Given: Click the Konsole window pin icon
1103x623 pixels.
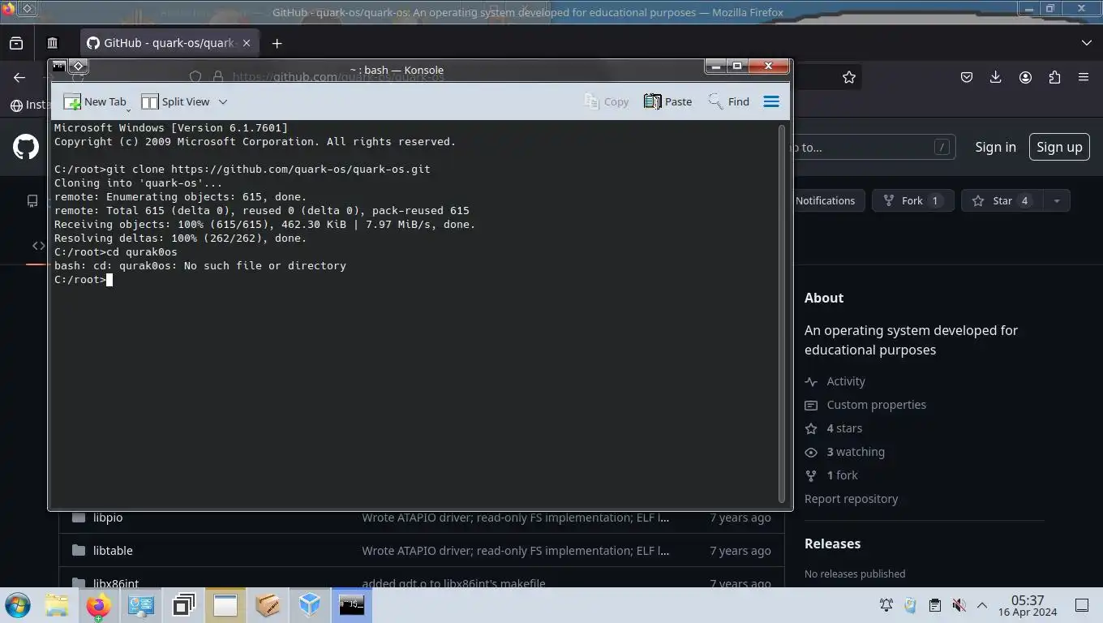Looking at the screenshot, I should pos(78,66).
